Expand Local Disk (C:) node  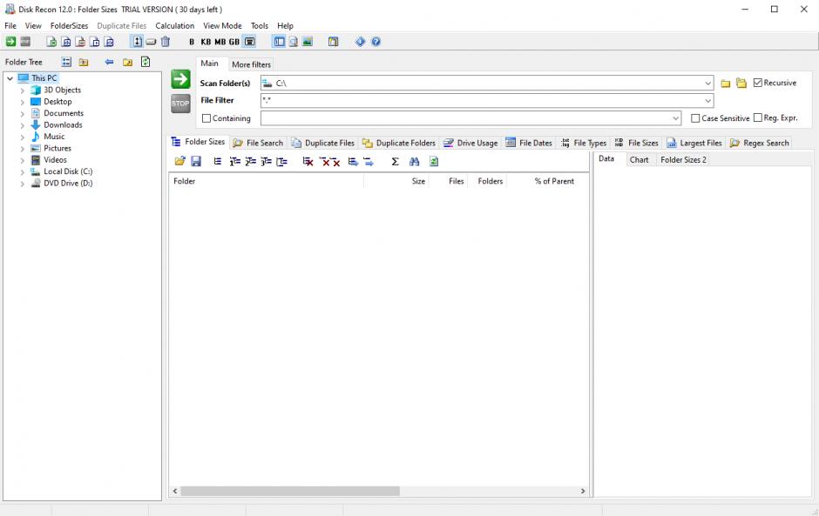click(23, 171)
